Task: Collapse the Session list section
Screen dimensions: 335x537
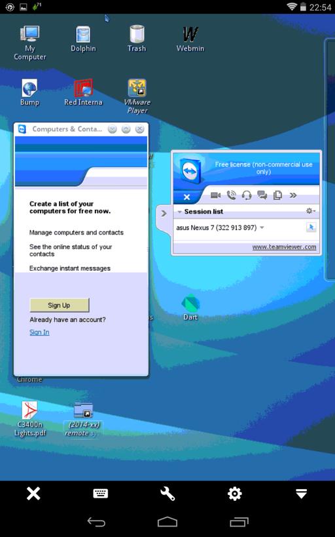Action: 179,212
